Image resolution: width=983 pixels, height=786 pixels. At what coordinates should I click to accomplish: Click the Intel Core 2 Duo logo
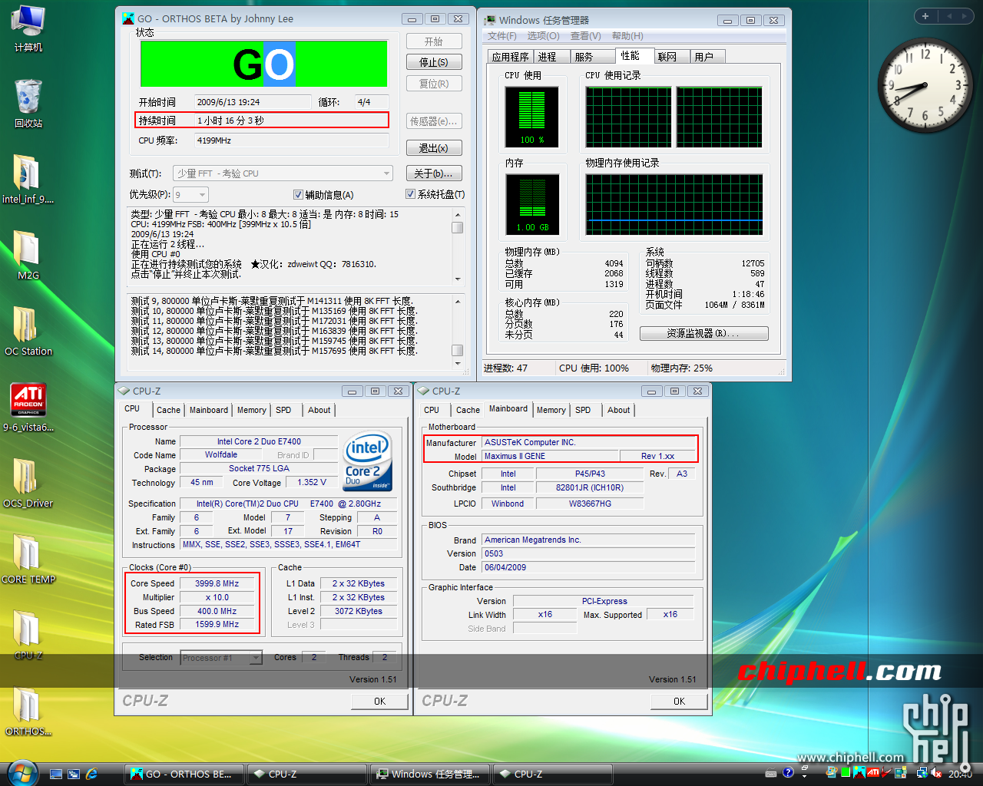[367, 461]
